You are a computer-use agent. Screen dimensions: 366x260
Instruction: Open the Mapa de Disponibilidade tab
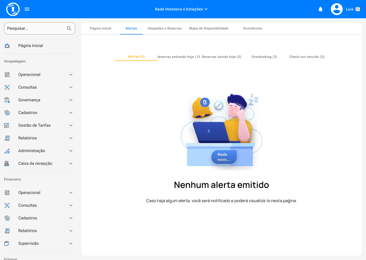(209, 28)
